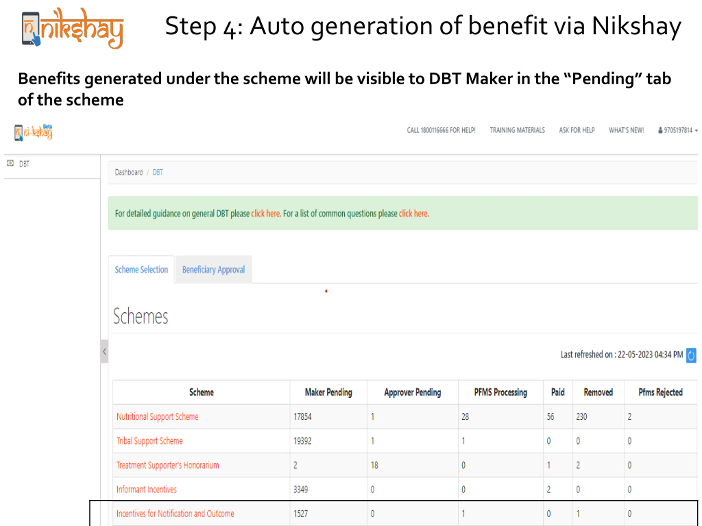702x526 pixels.
Task: Open the user account dropdown 9705197814
Action: [x=678, y=130]
